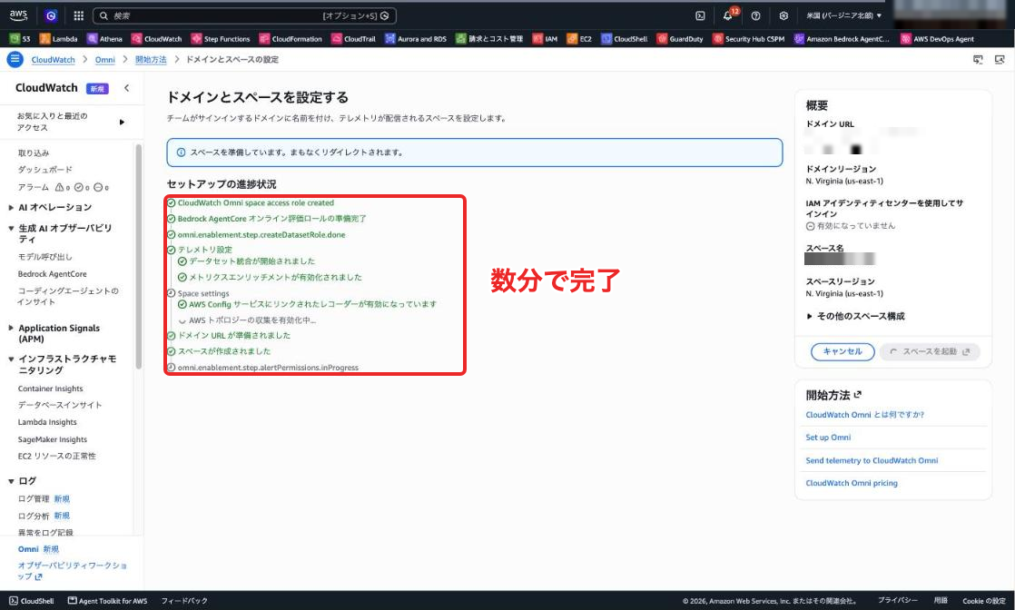Collapse the CloudWatch sidebar with the chevron
Image resolution: width=1015 pixels, height=610 pixels.
coord(126,88)
